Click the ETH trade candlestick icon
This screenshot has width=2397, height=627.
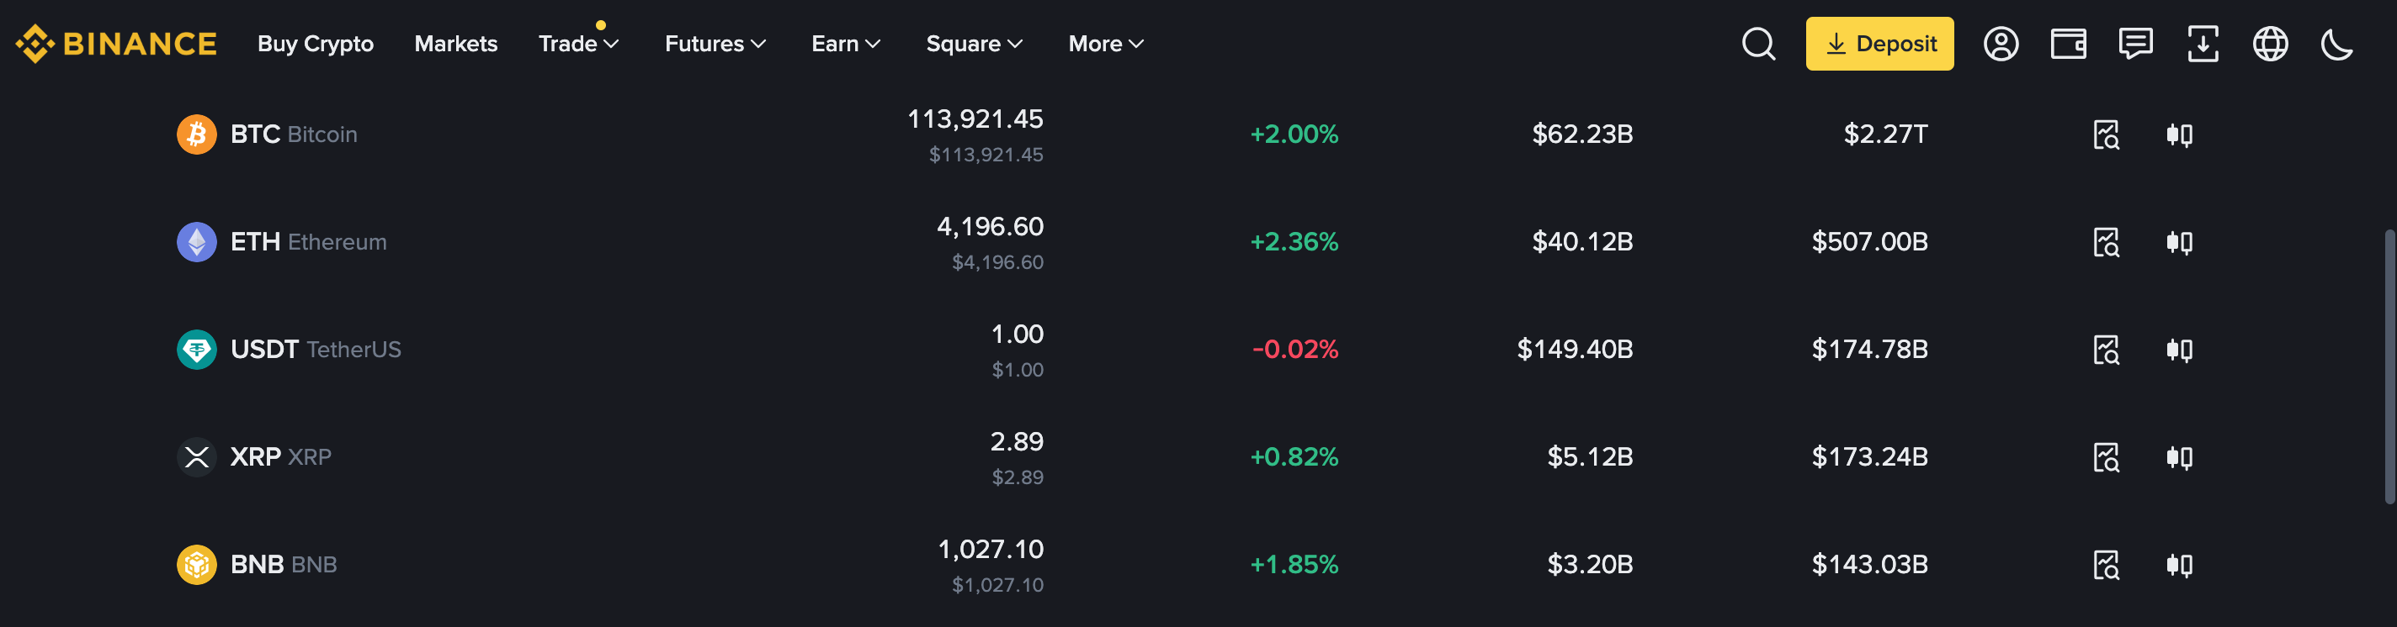2178,242
